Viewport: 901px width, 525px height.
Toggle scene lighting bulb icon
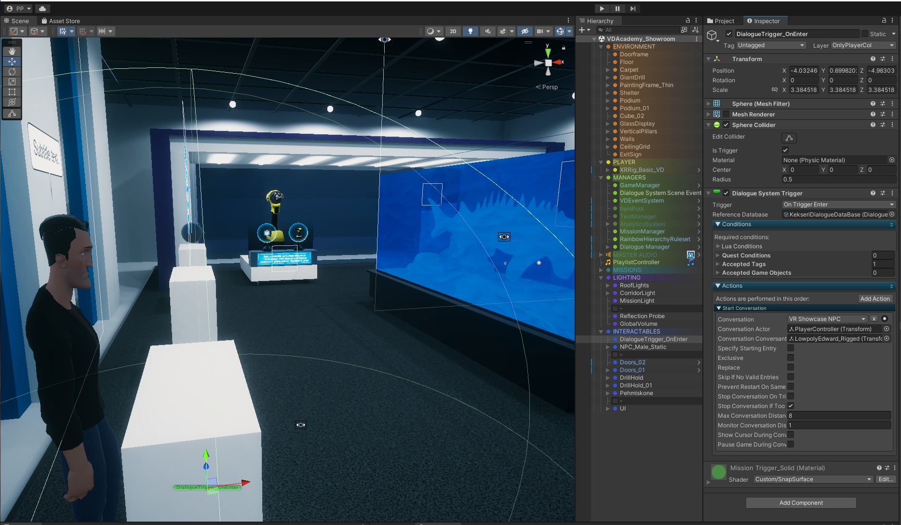coord(470,31)
